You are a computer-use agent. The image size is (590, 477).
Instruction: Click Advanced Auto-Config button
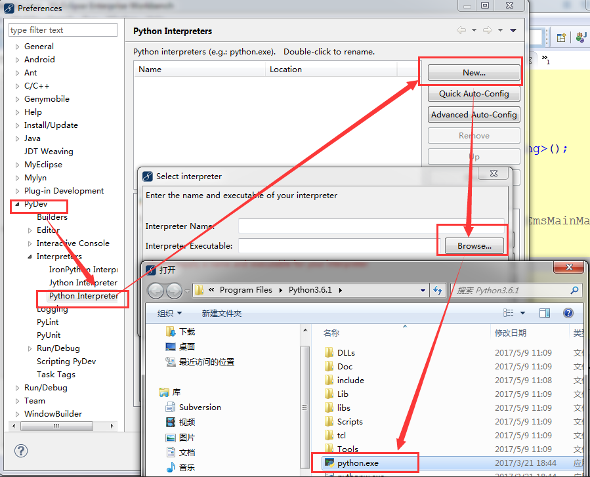point(474,115)
